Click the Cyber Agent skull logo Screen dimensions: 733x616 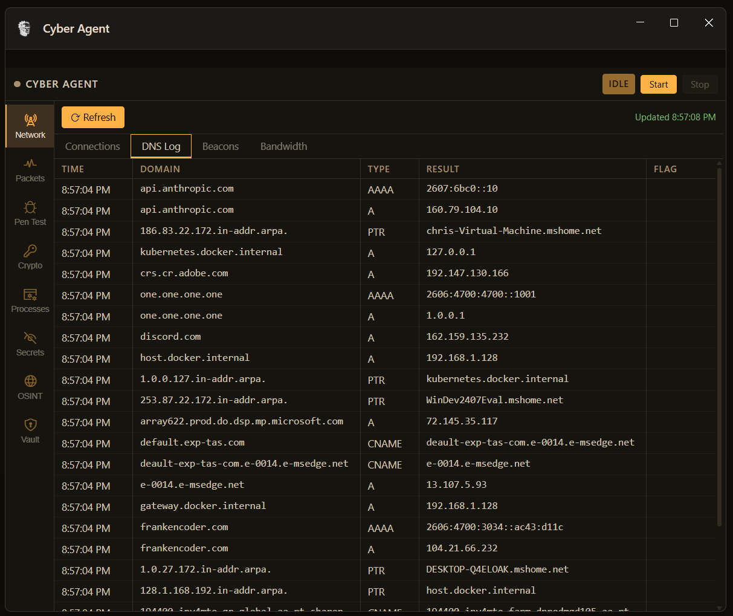(x=24, y=28)
